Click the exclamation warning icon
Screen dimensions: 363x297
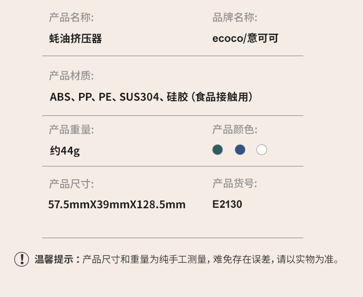click(x=22, y=259)
